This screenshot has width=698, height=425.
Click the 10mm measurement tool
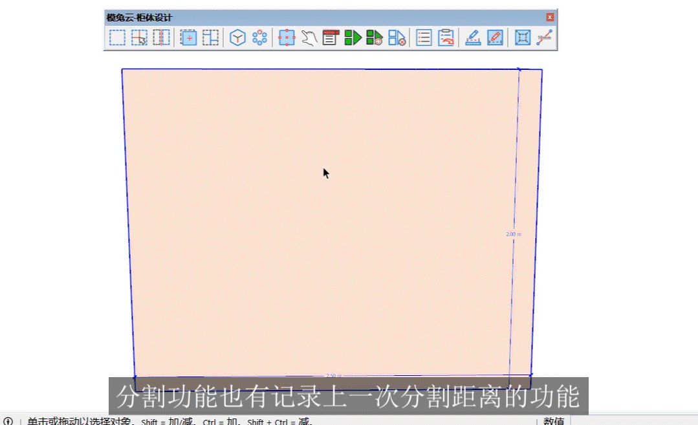click(543, 38)
